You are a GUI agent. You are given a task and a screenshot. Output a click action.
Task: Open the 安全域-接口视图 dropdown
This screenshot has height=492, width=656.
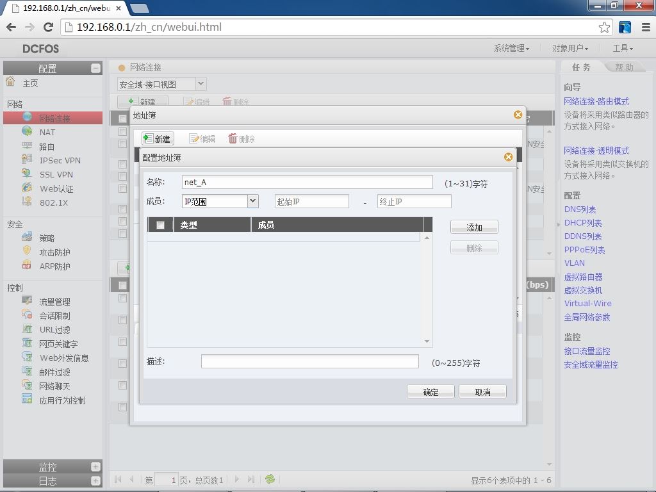[201, 84]
